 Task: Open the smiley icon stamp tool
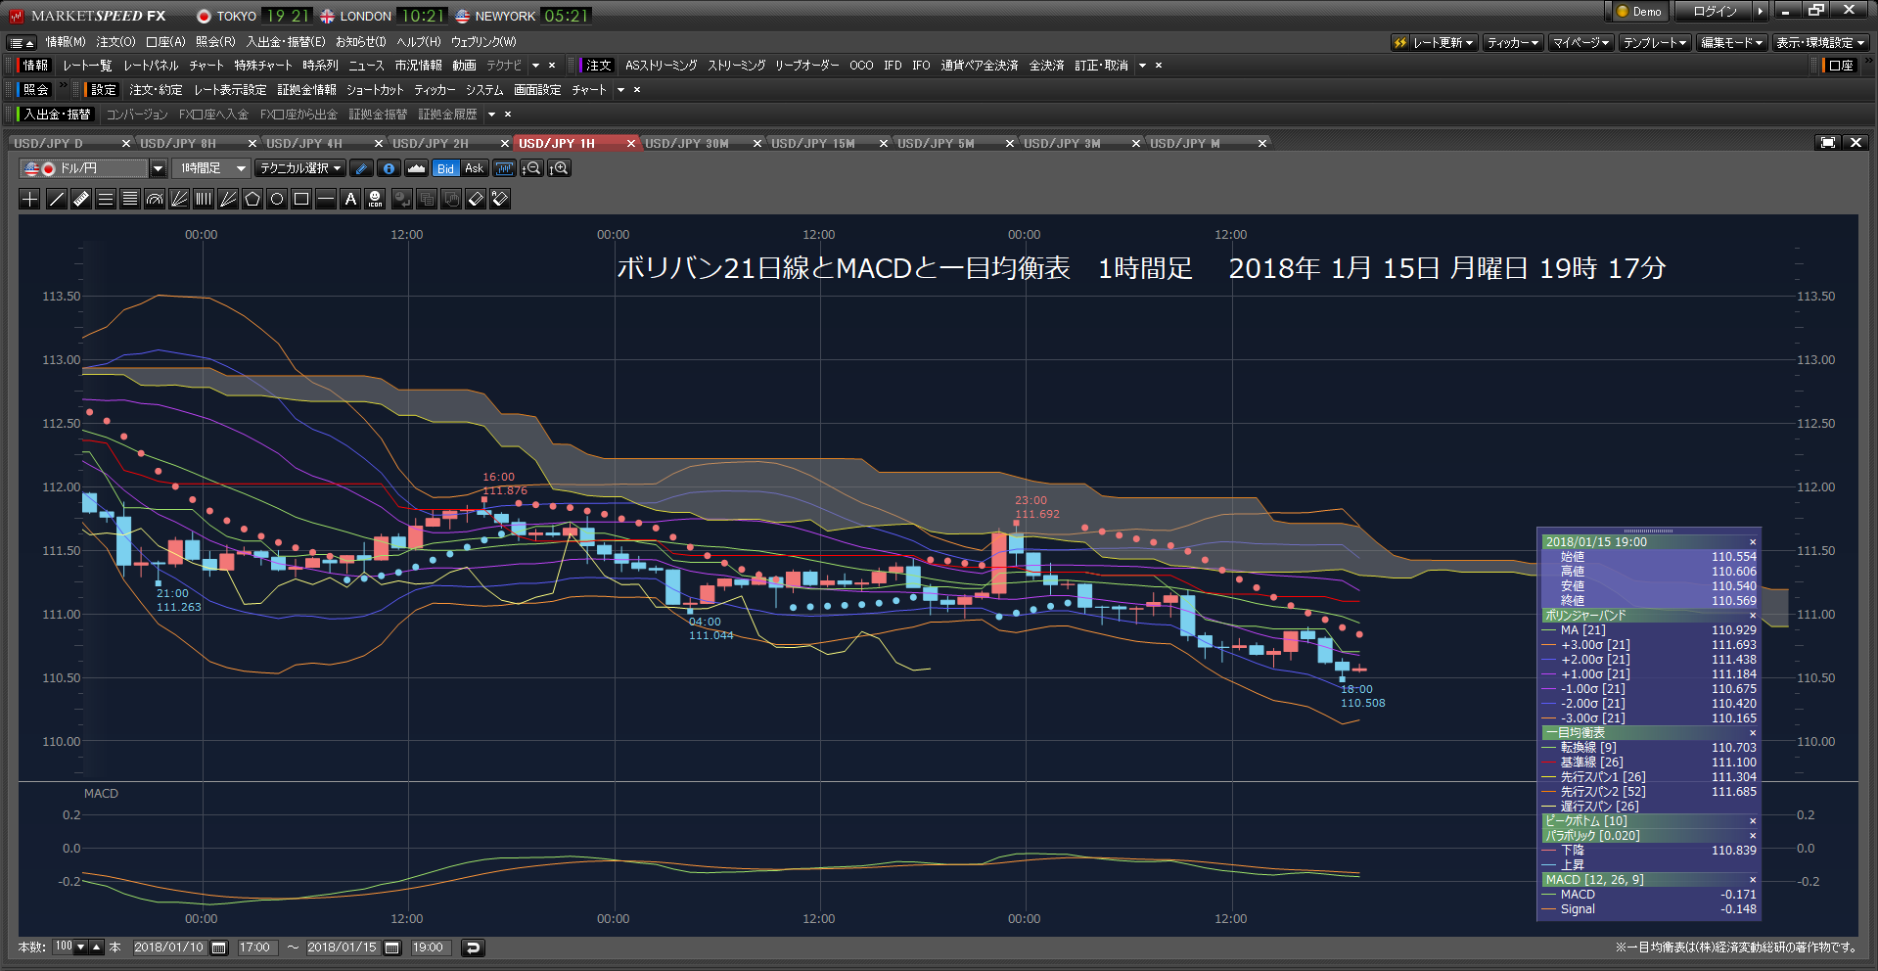pos(375,200)
